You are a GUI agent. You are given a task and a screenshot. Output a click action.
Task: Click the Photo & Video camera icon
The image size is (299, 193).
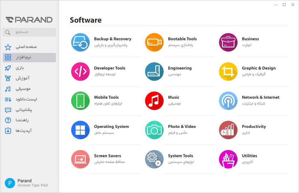pyautogui.click(x=154, y=130)
